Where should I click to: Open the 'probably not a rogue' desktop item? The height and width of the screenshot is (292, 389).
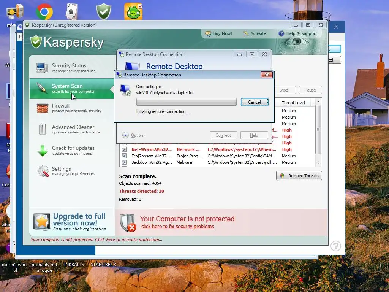(x=44, y=267)
